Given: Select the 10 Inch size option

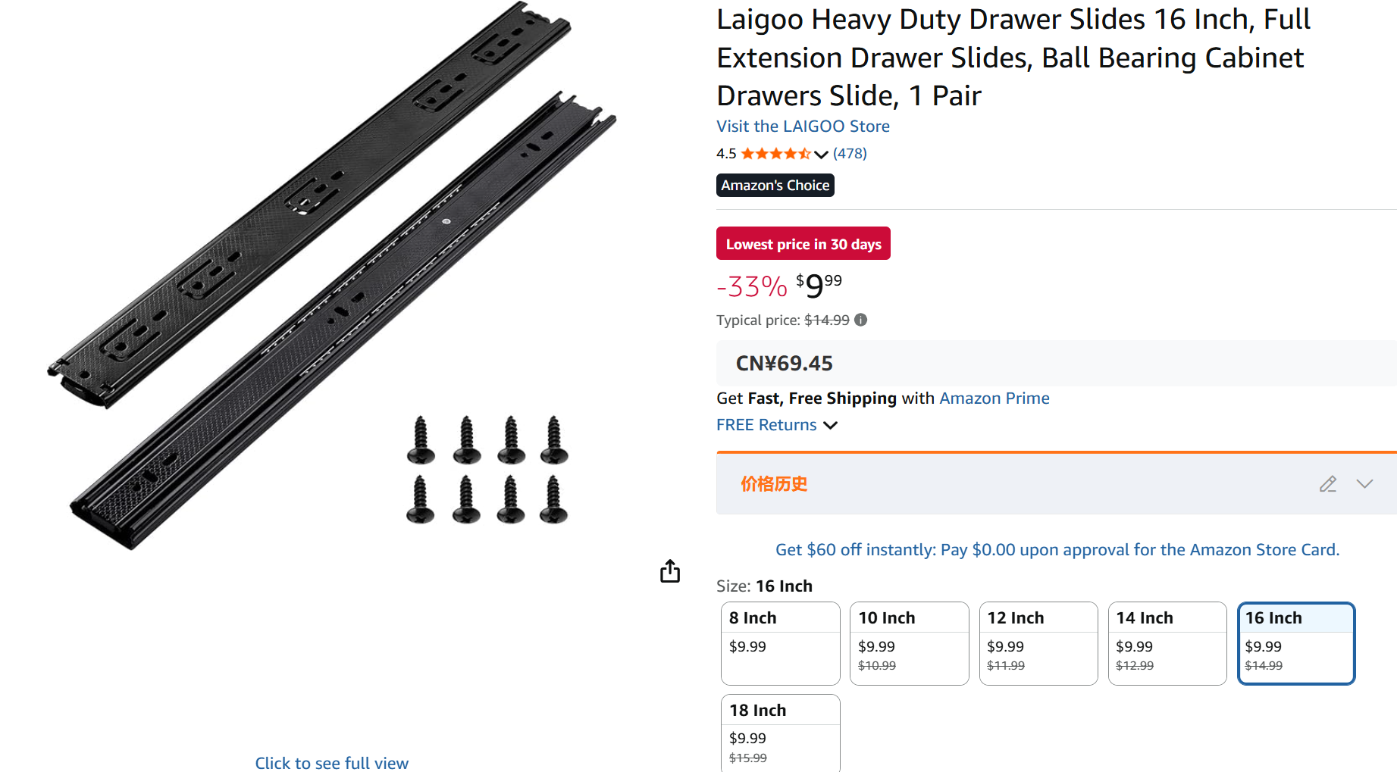Looking at the screenshot, I should point(909,643).
